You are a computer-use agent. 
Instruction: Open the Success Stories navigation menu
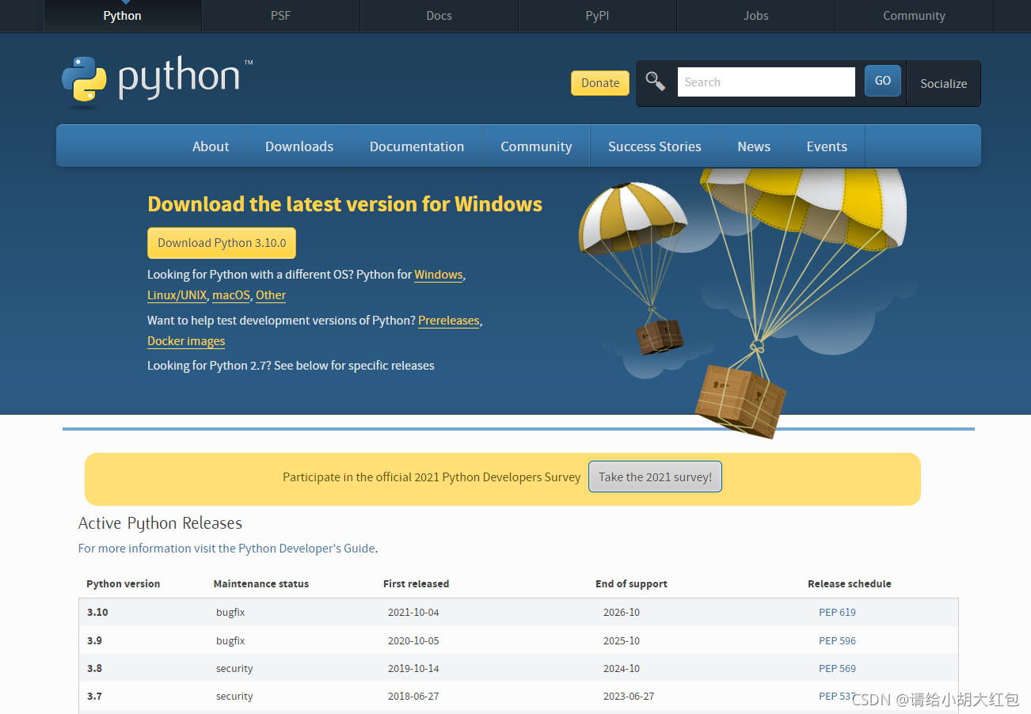(x=655, y=146)
